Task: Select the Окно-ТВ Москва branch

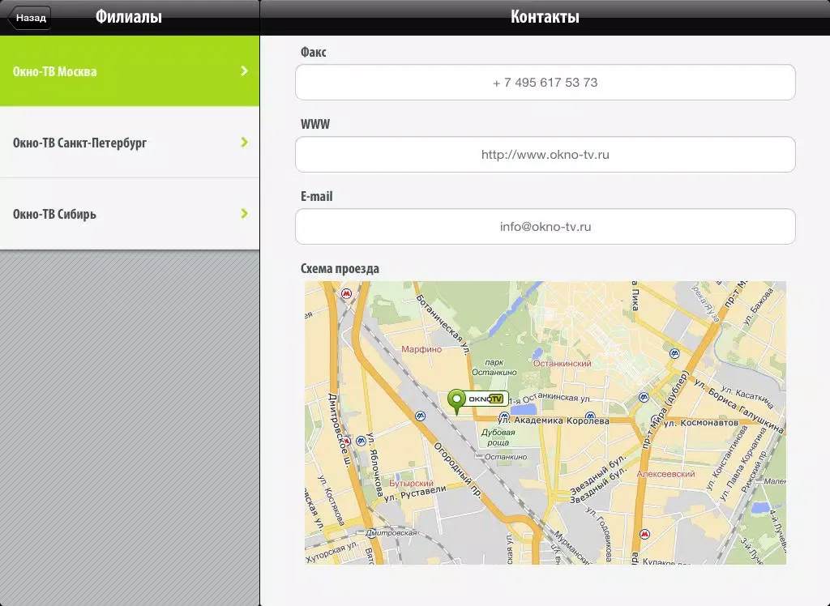Action: 130,71
